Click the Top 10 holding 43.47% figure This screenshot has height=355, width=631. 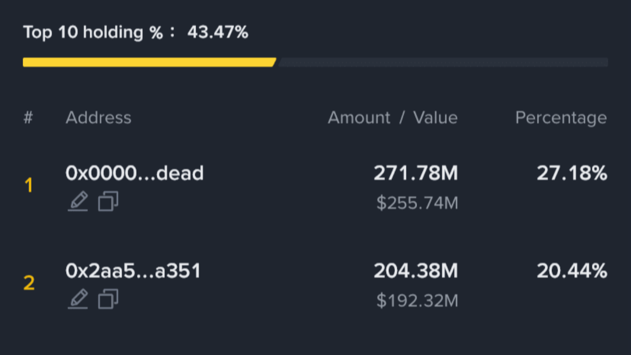(x=217, y=33)
